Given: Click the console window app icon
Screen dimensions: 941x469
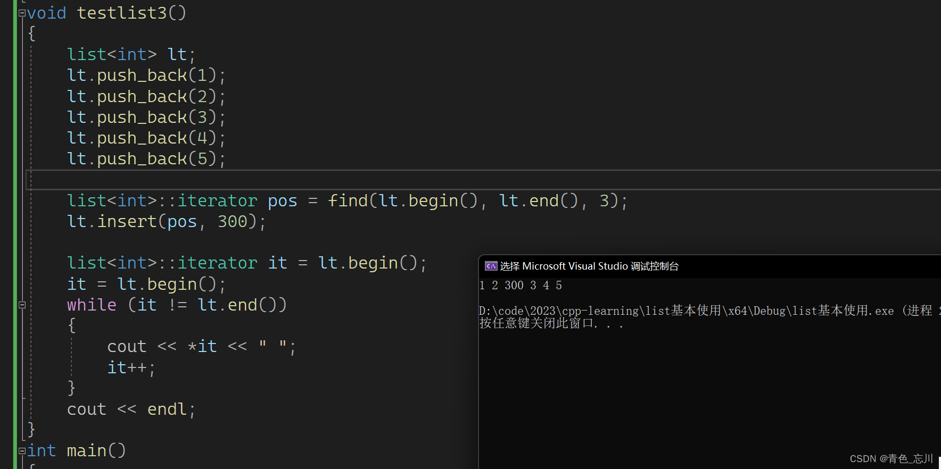Looking at the screenshot, I should click(491, 266).
